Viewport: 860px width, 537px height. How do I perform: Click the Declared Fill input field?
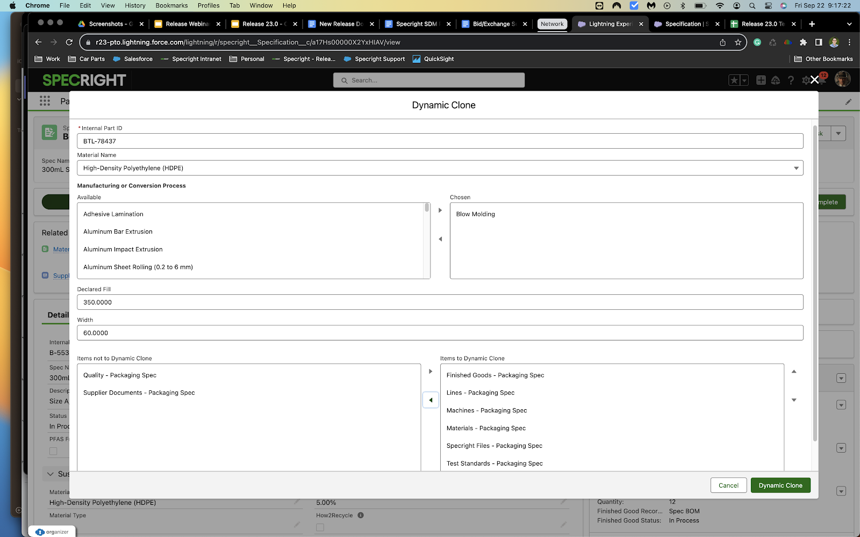[440, 302]
